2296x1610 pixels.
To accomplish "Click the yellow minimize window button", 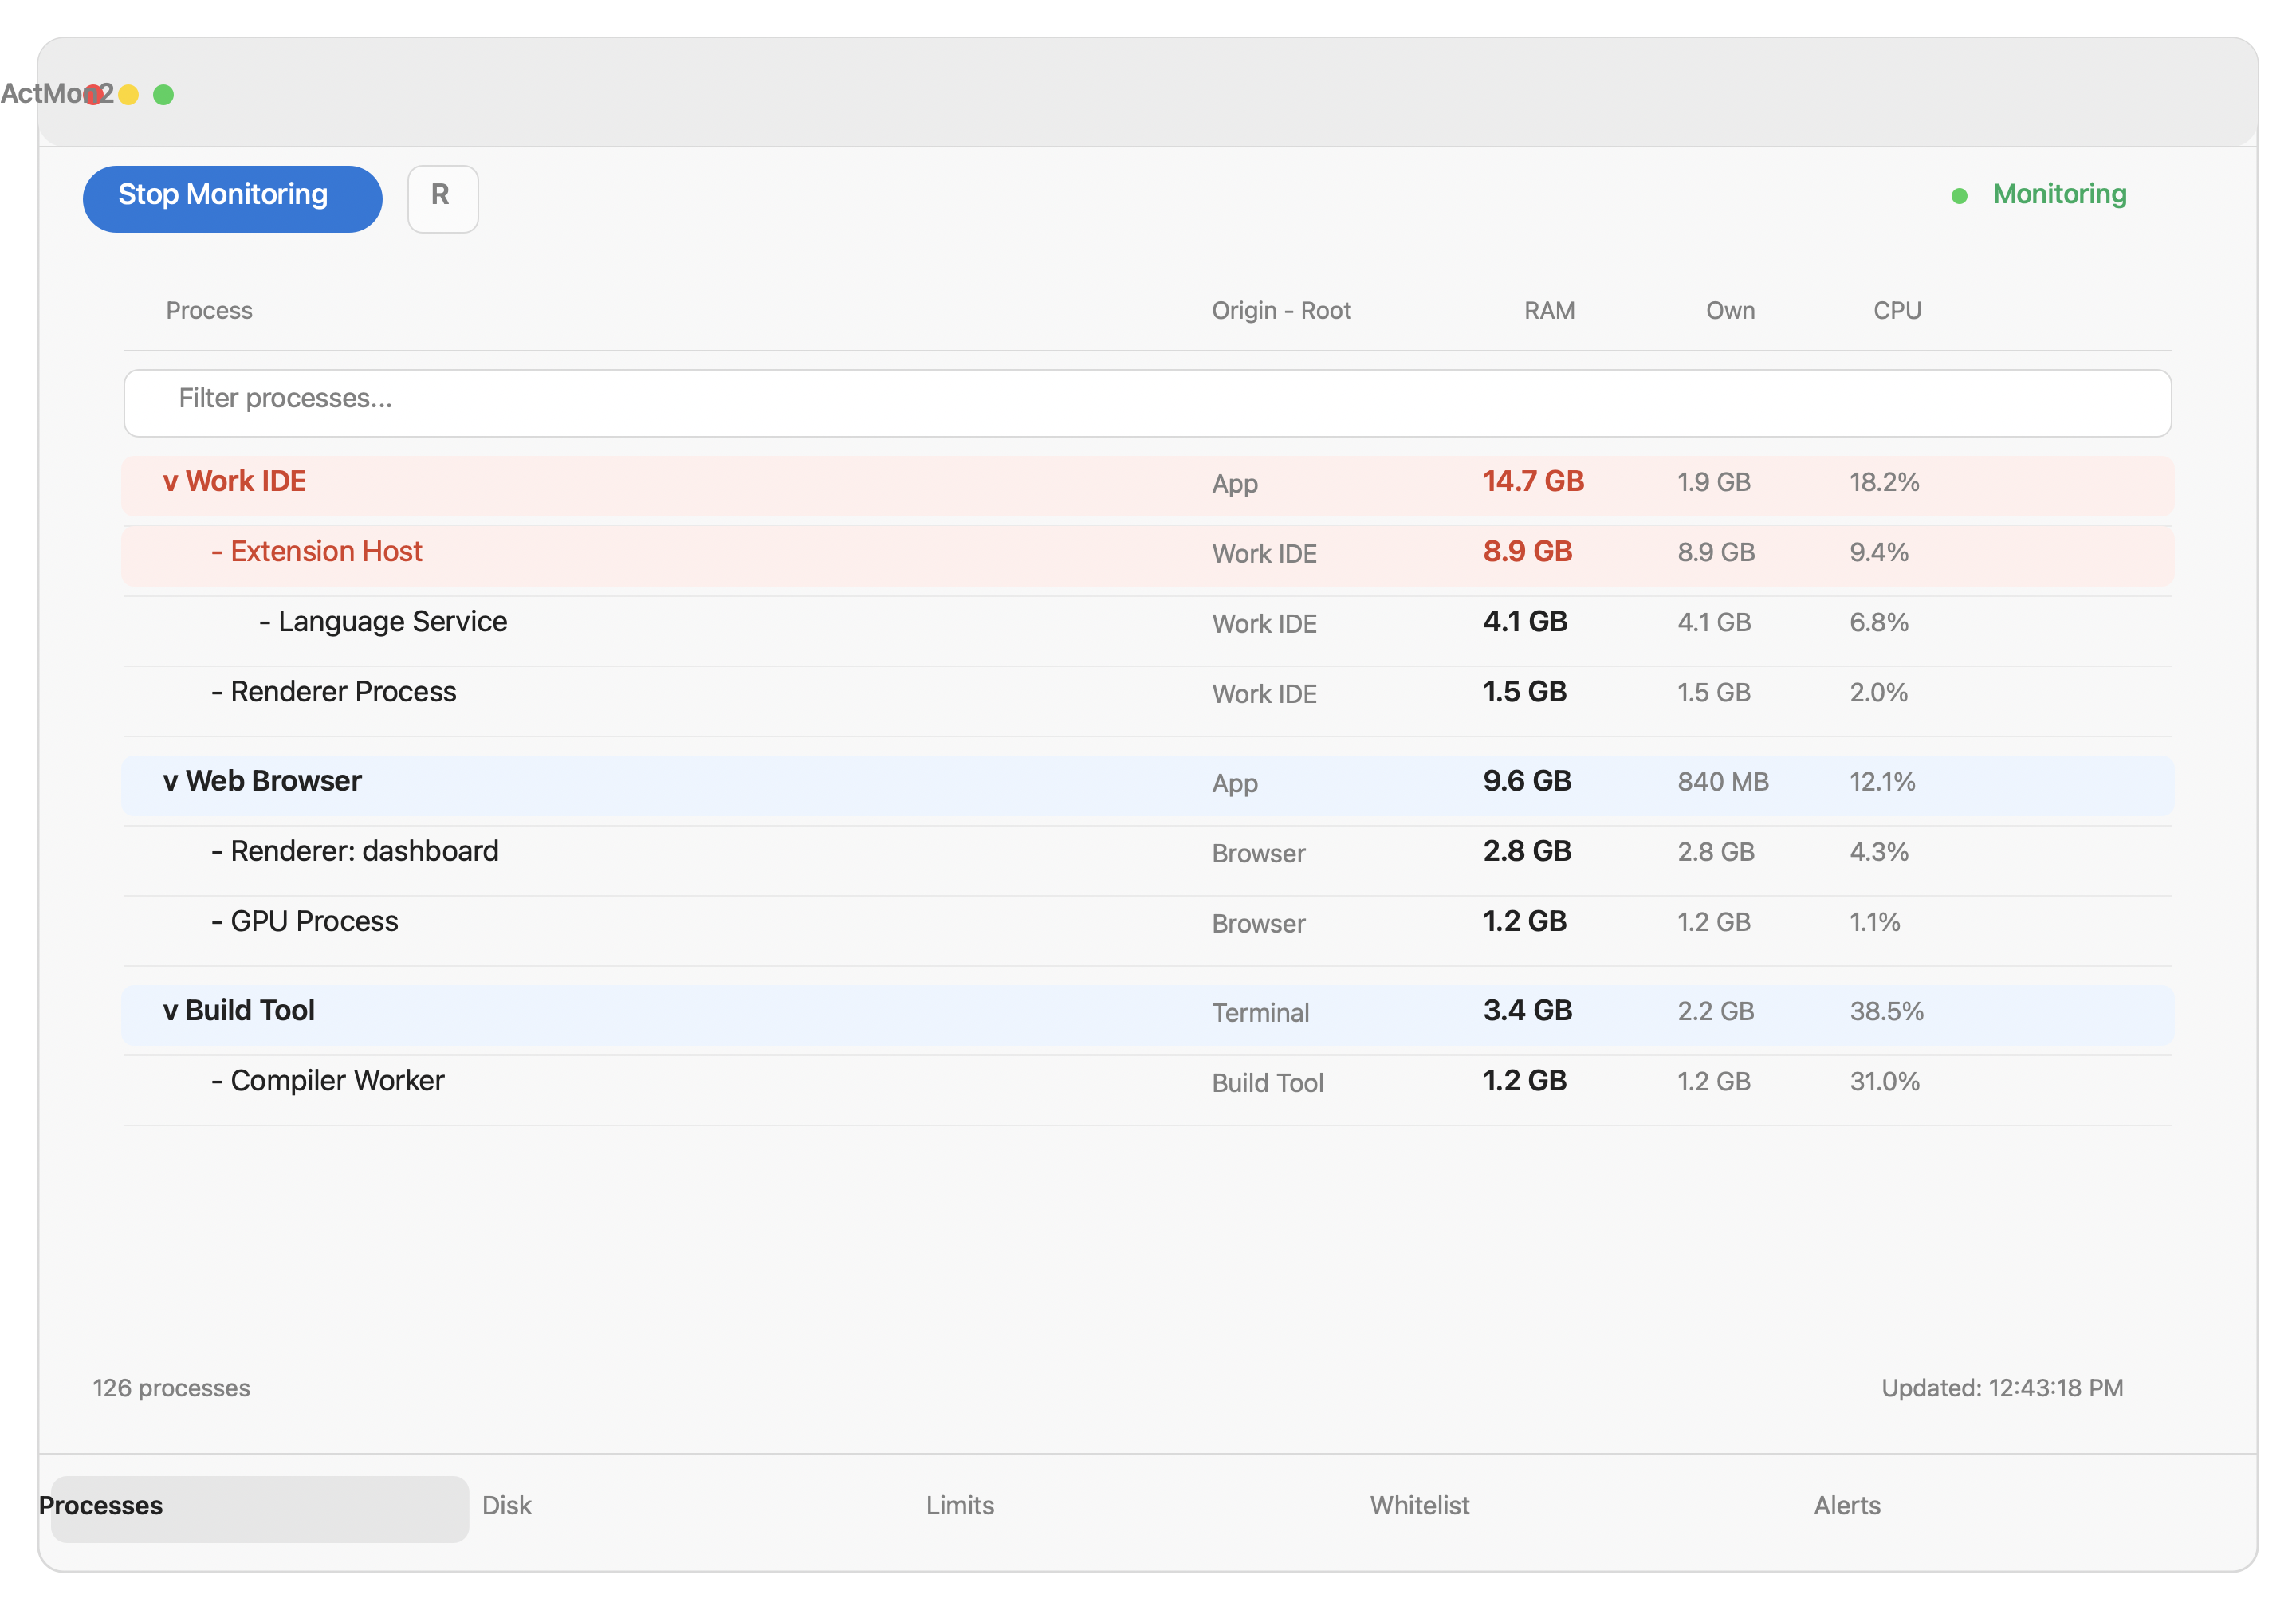I will 128,95.
